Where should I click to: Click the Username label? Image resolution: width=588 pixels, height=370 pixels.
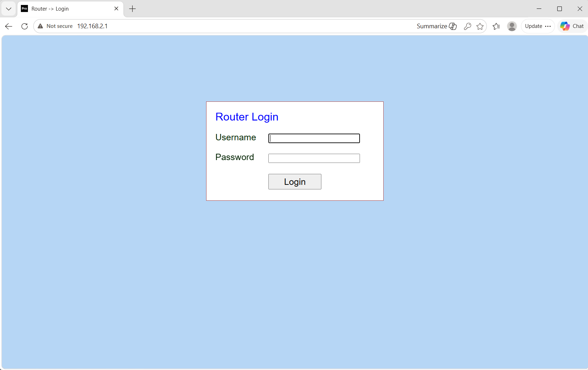pos(235,137)
